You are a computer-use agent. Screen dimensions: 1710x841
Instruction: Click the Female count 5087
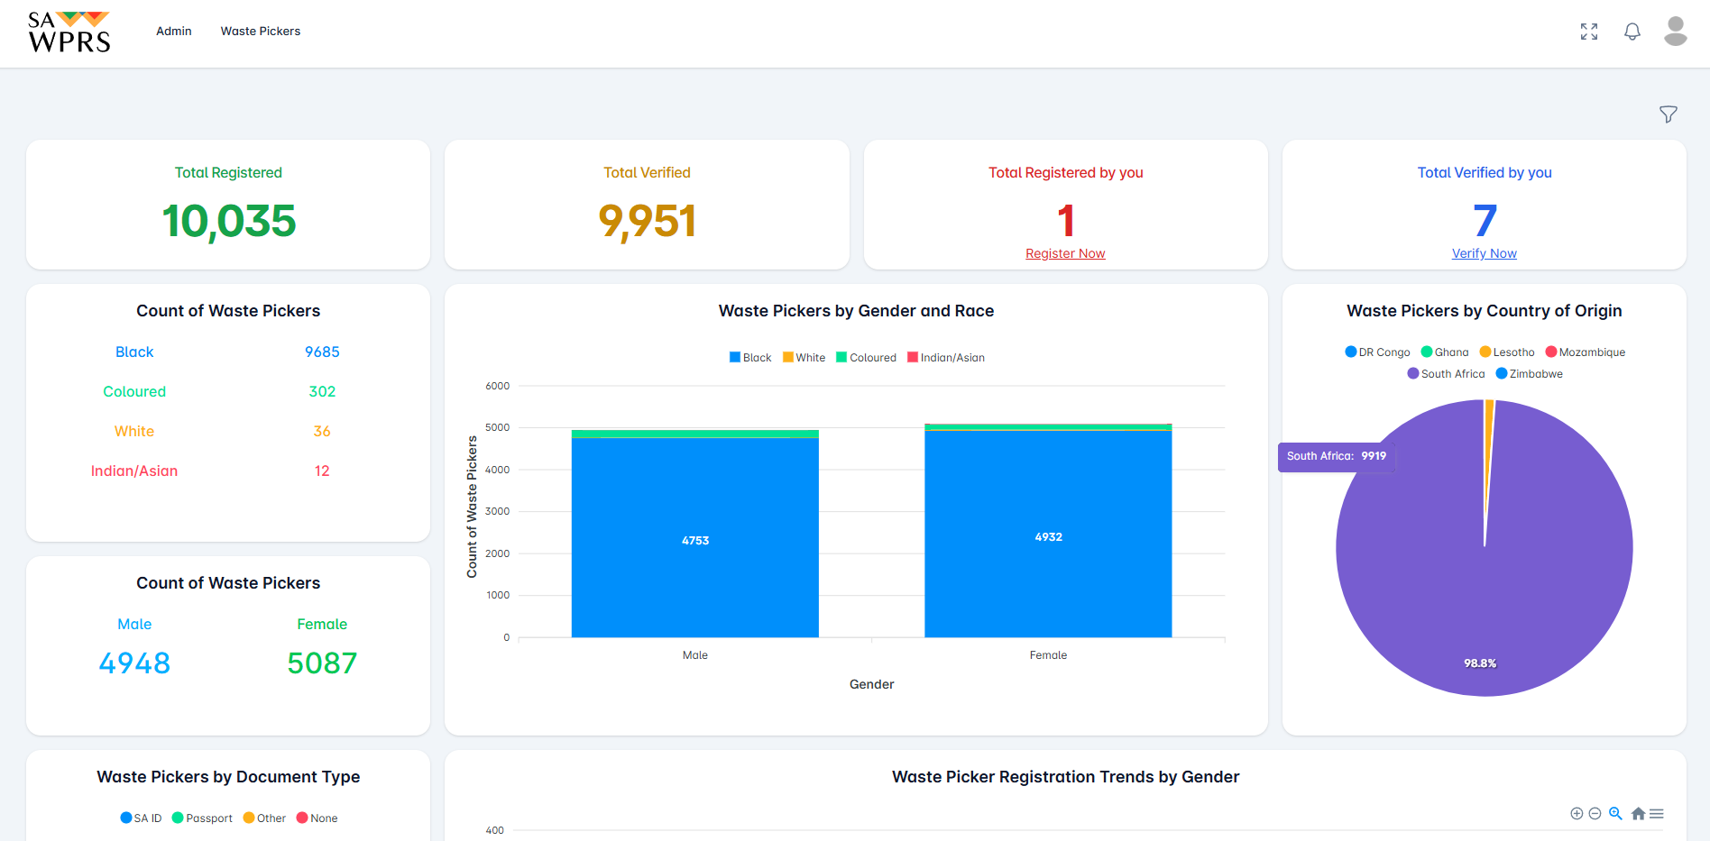[322, 663]
